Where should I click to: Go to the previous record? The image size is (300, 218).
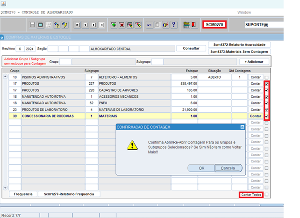[86, 25]
